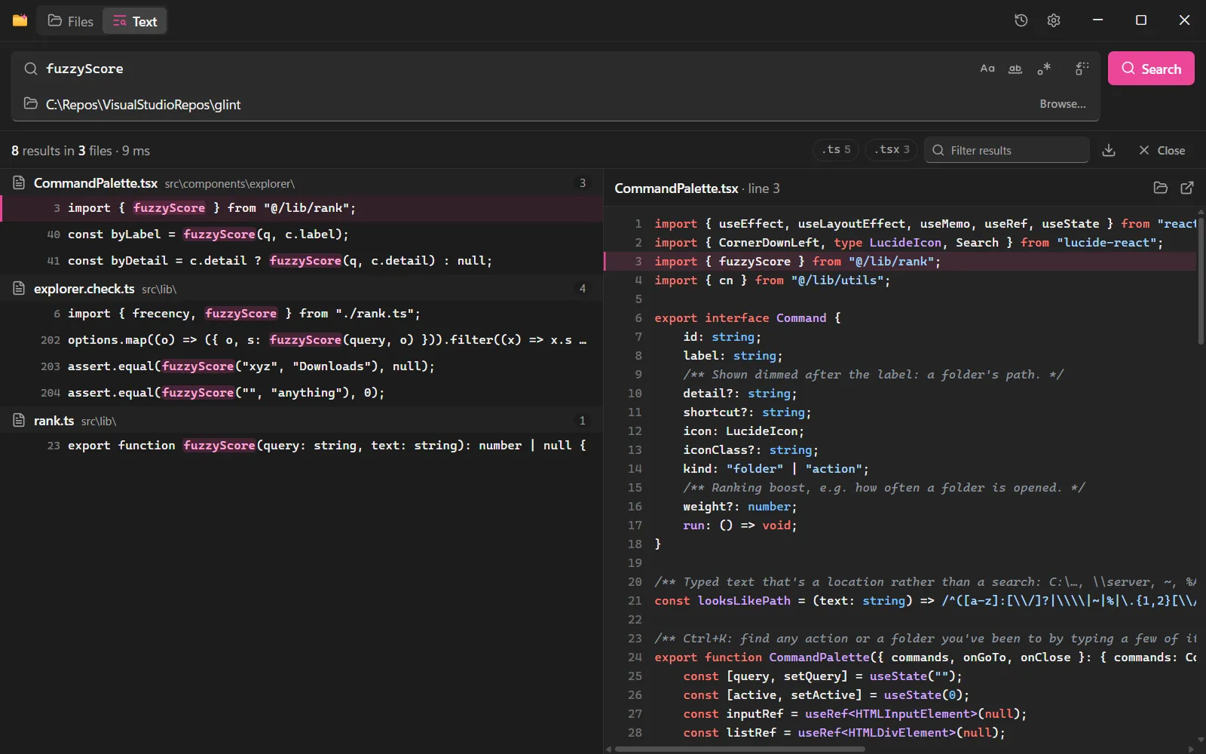This screenshot has height=754, width=1206.
Task: Open result line 202 options.map
Action: tap(301, 340)
